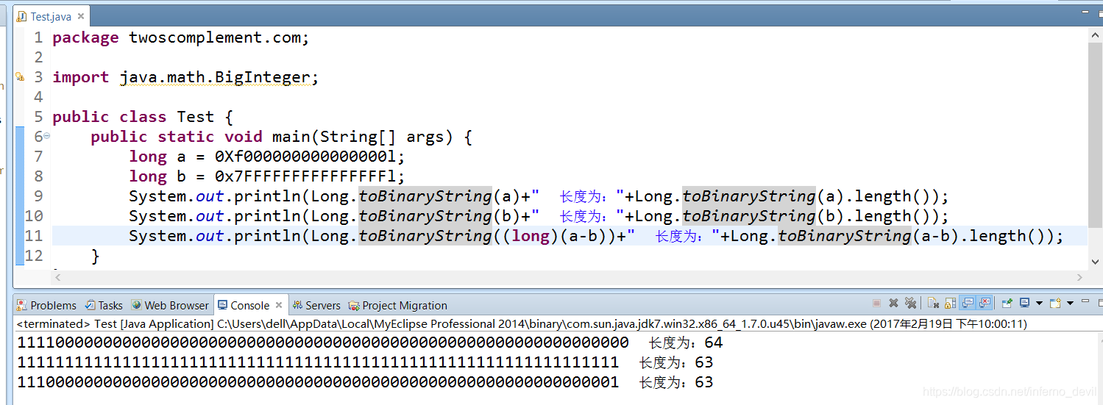1103x405 pixels.
Task: Click the Remove Launch icon
Action: [893, 303]
